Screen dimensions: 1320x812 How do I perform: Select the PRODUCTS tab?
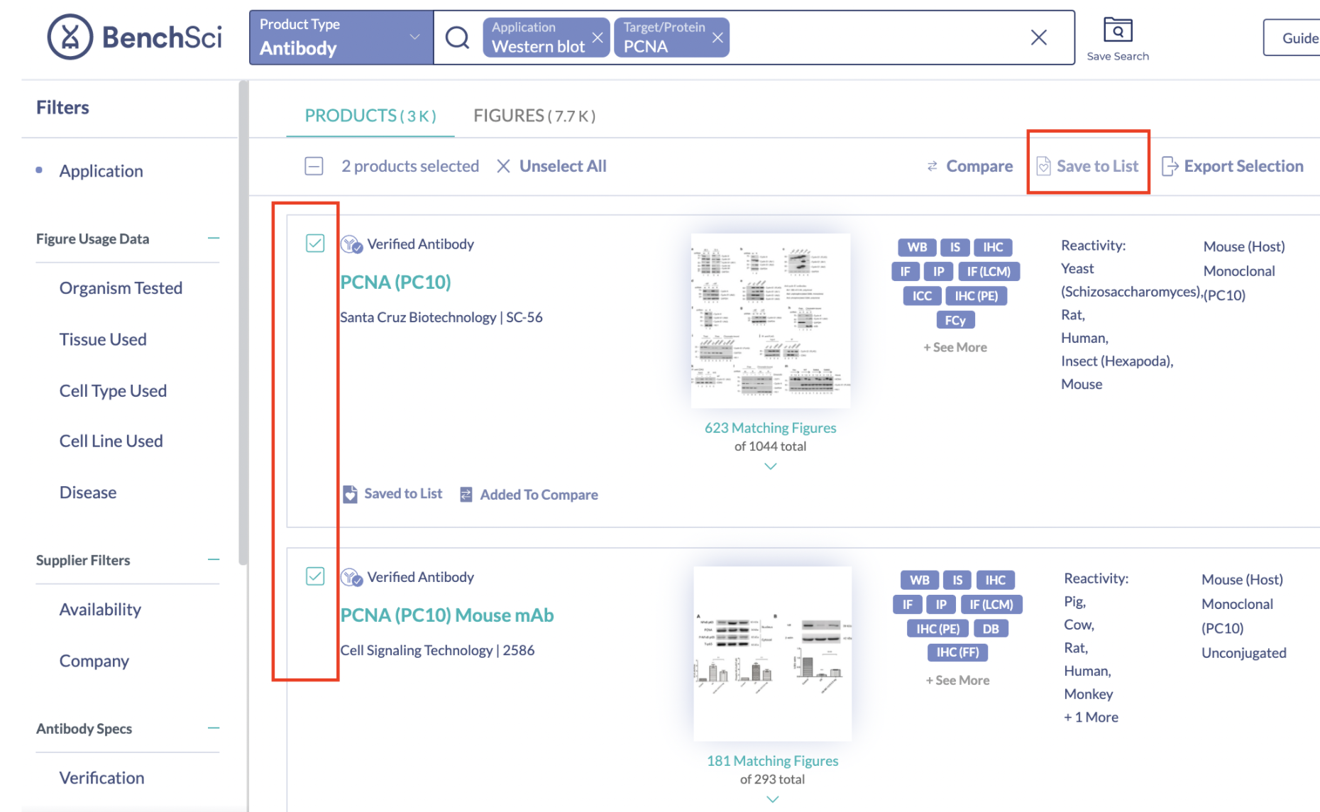coord(370,116)
